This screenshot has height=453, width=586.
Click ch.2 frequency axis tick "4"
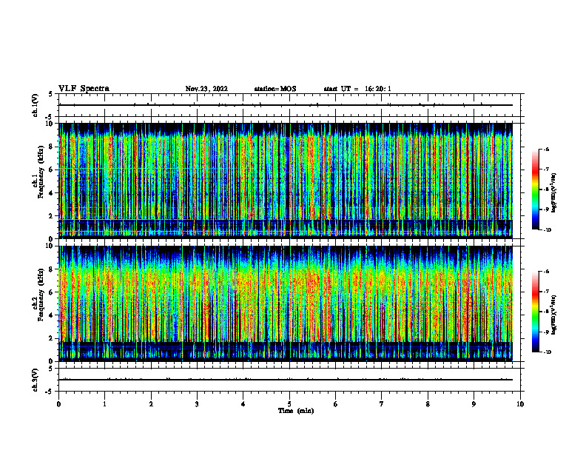[x=52, y=315]
